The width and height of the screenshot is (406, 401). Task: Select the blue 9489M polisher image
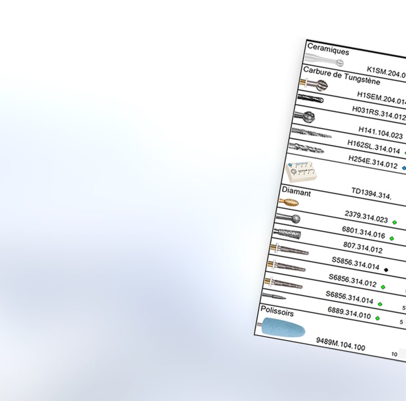[281, 327]
